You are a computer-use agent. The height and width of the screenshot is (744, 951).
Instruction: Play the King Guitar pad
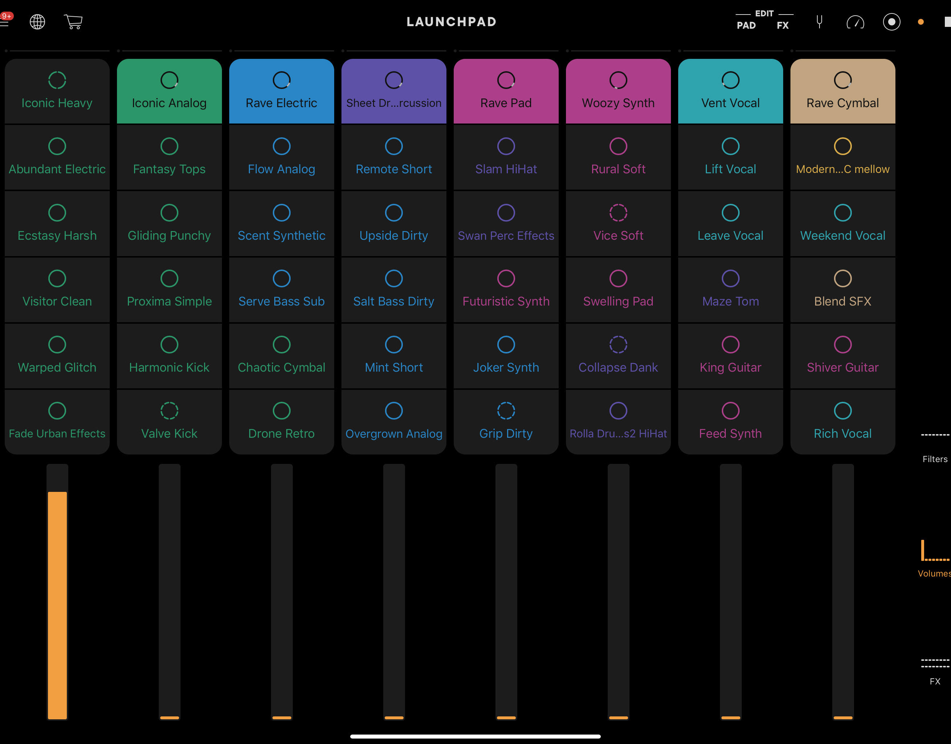pyautogui.click(x=730, y=356)
